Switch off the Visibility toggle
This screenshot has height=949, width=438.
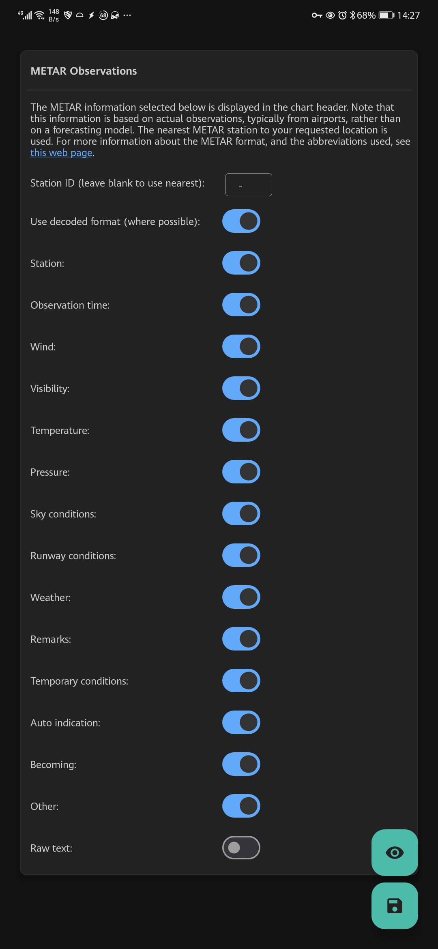pos(241,388)
